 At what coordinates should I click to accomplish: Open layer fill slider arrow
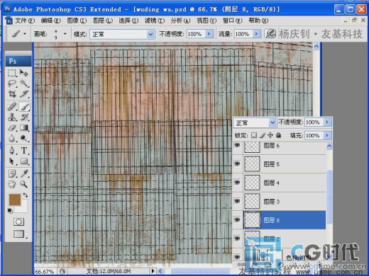click(x=327, y=135)
